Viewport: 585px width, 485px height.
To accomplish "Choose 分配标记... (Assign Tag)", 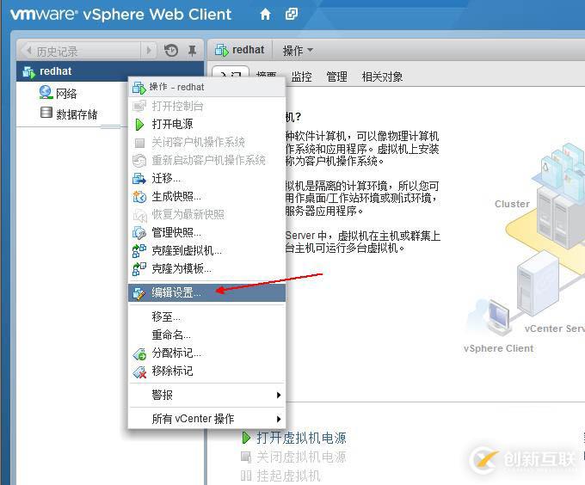I will (207, 353).
